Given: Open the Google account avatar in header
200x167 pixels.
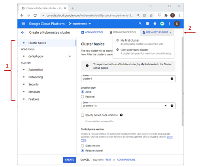Looking at the screenshot, I should [x=177, y=24].
